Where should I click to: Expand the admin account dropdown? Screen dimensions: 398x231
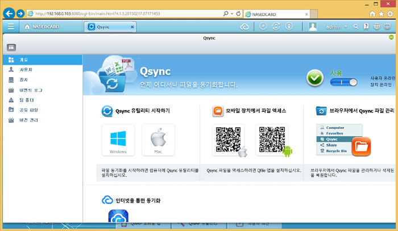346,27
